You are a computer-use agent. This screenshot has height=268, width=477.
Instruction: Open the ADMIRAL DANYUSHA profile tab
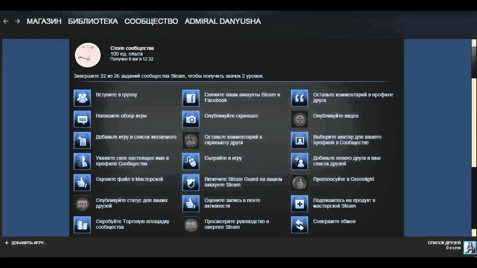click(x=223, y=21)
